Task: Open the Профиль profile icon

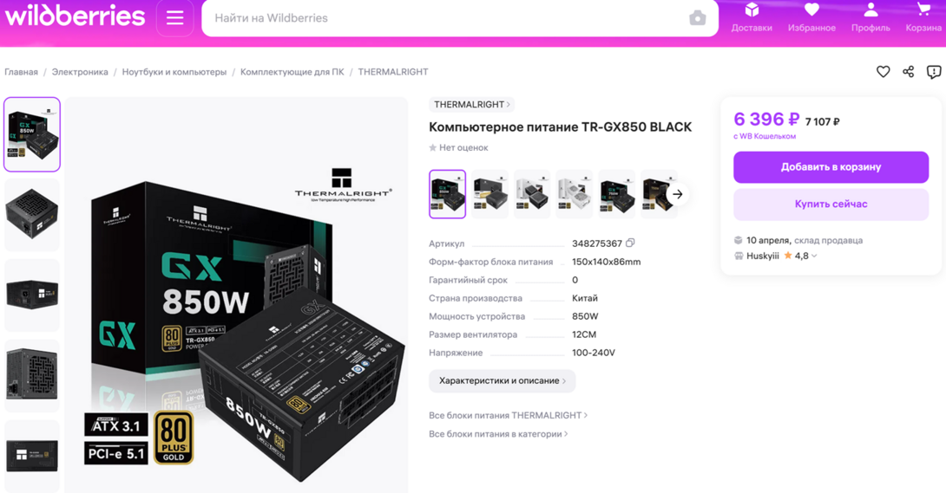Action: pyautogui.click(x=870, y=17)
